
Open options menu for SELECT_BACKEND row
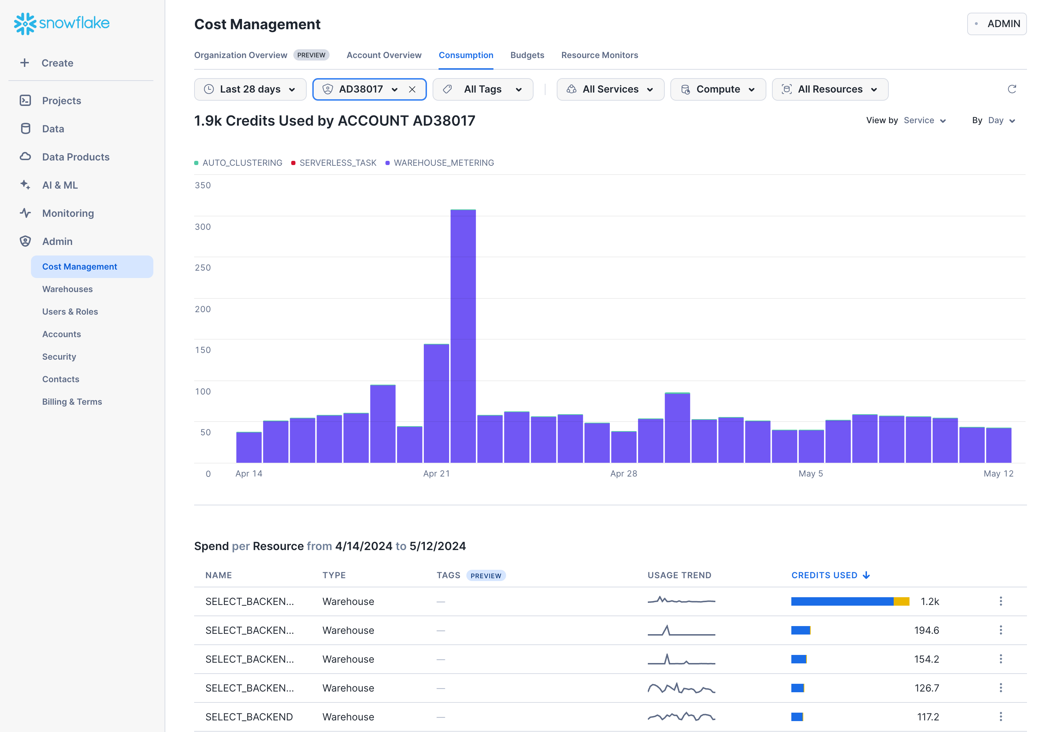[1001, 717]
